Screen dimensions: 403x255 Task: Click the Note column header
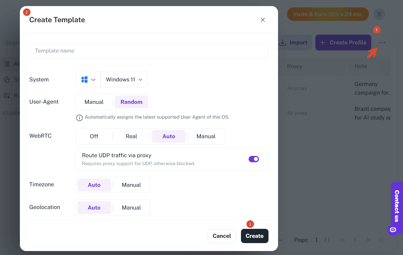click(361, 66)
